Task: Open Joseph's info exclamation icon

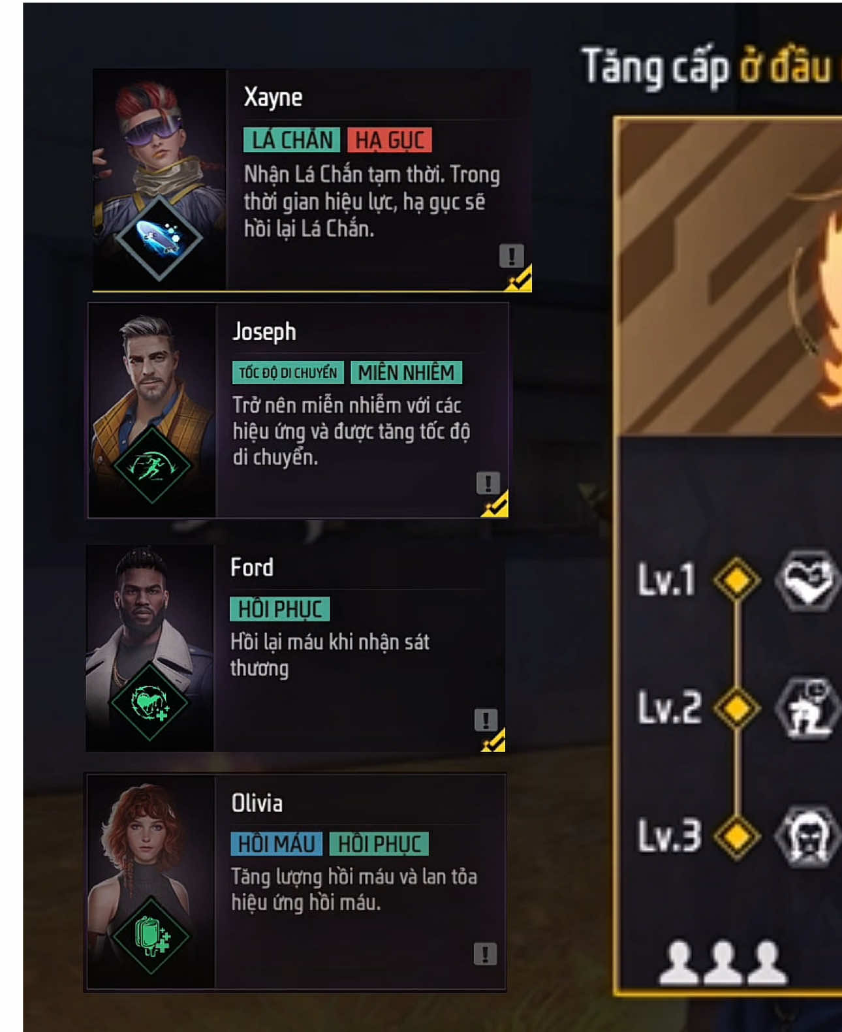Action: [488, 483]
